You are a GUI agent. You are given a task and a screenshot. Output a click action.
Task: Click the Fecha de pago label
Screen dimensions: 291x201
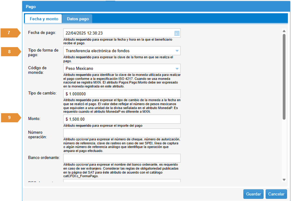[42, 33]
